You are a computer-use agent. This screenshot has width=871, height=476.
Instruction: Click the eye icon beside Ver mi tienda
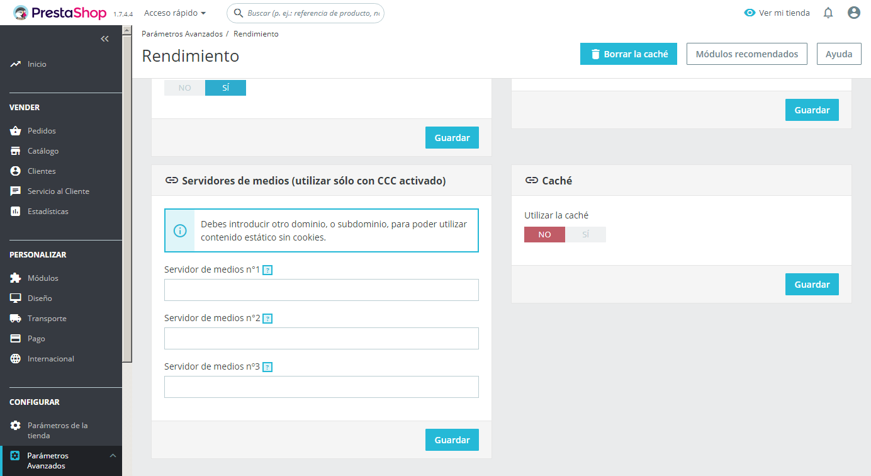[x=750, y=13]
